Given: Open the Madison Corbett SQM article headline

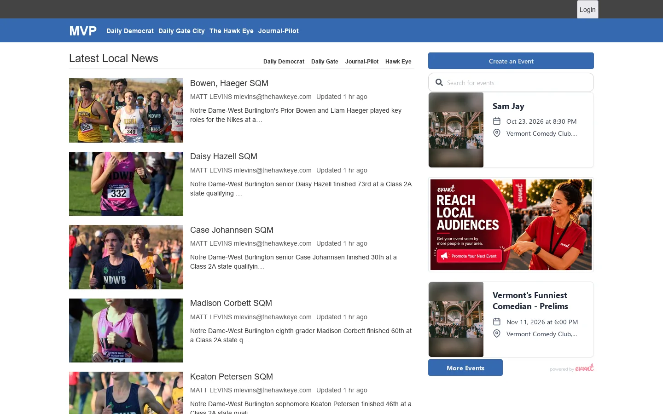Looking at the screenshot, I should coord(231,303).
